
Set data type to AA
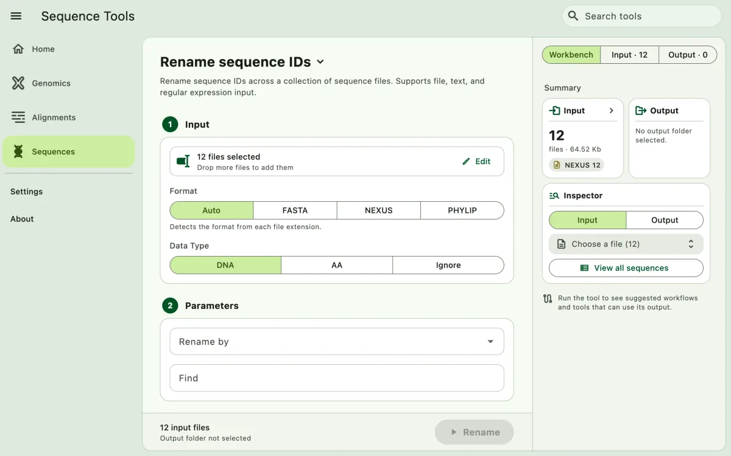pos(337,265)
